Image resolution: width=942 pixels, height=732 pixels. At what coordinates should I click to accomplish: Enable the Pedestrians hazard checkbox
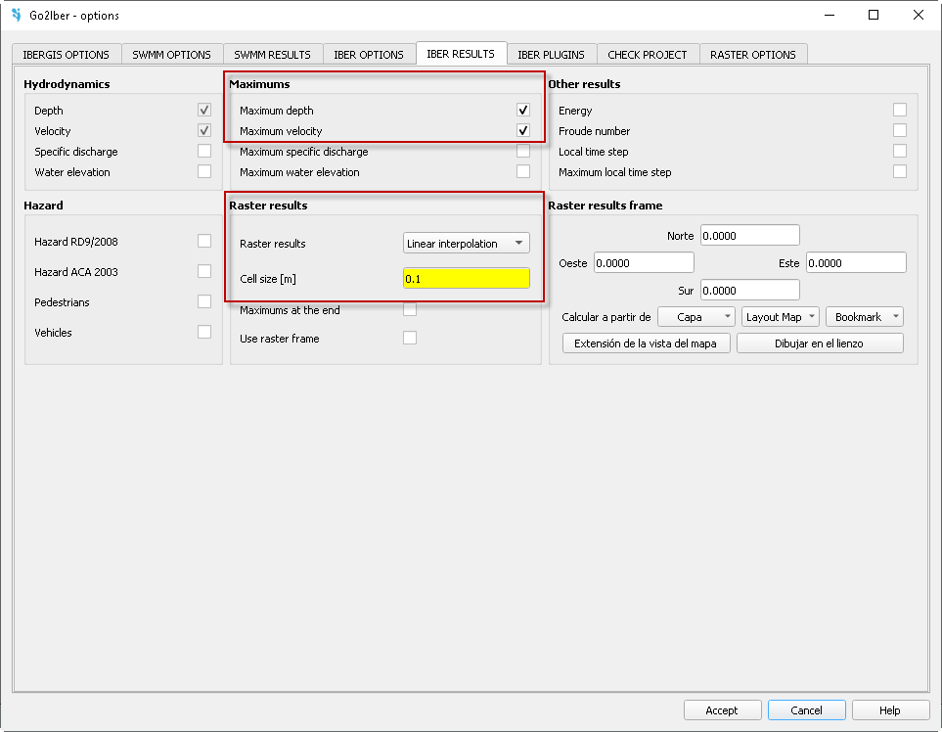click(203, 302)
